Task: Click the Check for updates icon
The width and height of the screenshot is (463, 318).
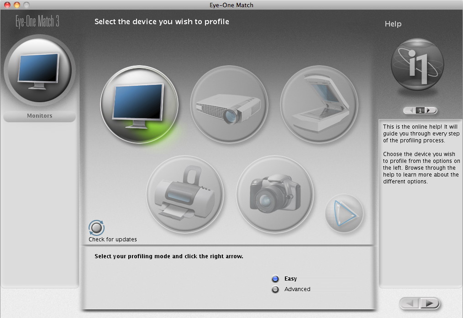Action: click(96, 228)
